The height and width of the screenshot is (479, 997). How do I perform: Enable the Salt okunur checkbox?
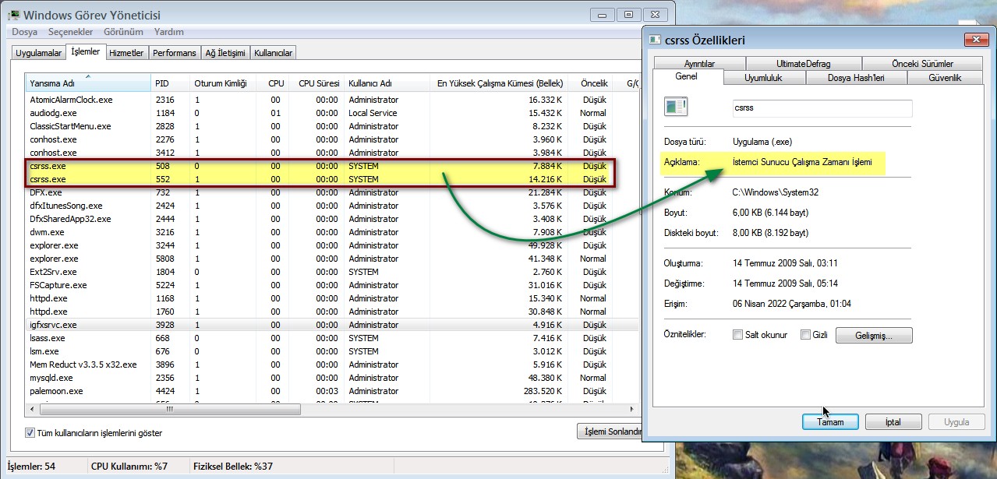[x=737, y=335]
